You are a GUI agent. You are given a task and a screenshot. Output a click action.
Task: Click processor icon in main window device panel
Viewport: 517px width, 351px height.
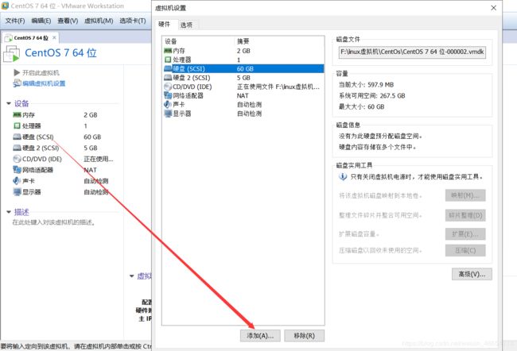[x=17, y=125]
